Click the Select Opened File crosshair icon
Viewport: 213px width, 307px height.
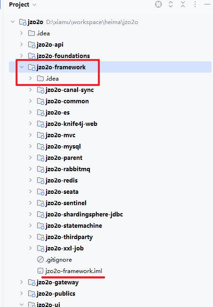tap(158, 4)
